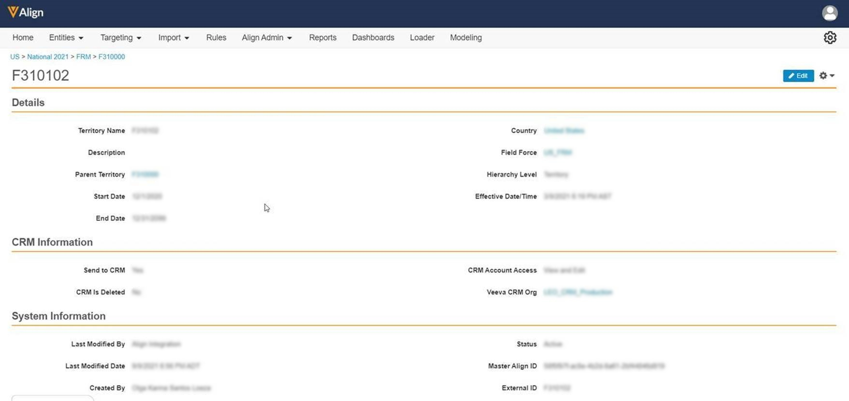Select Loader in the navigation bar

[x=422, y=38]
